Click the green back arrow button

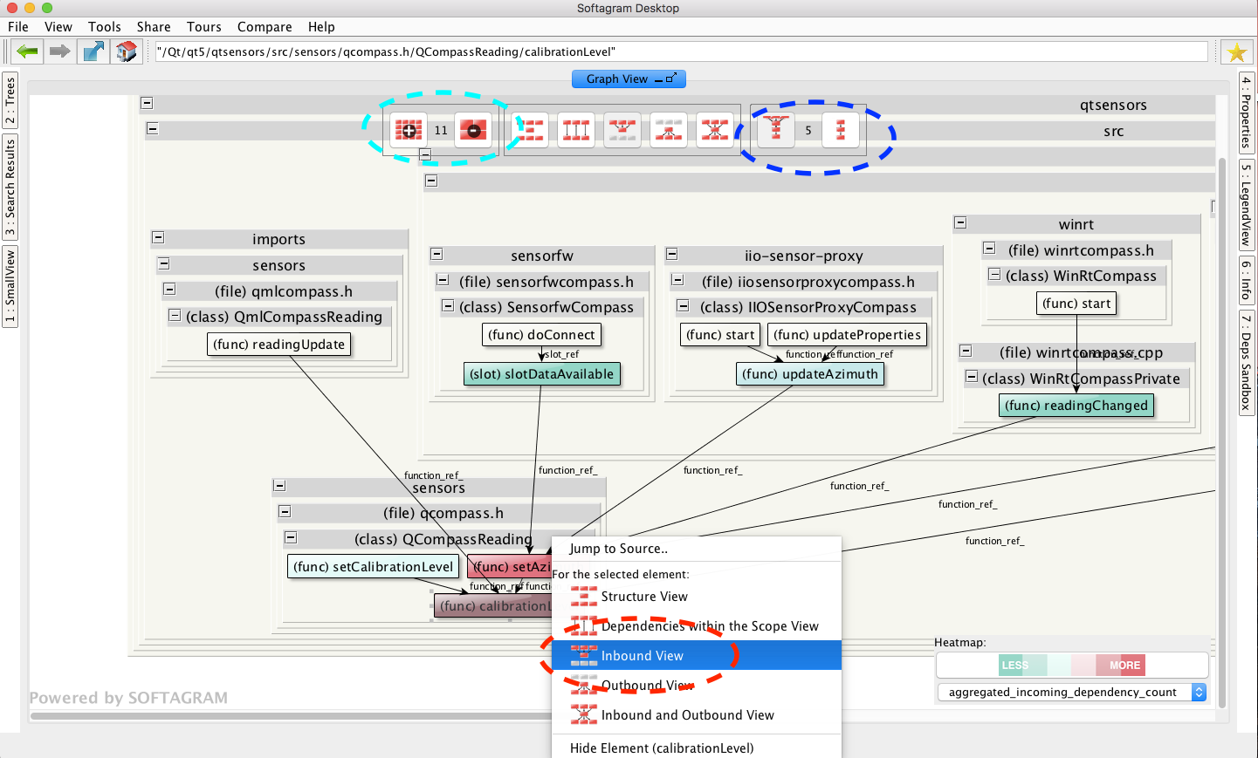pos(28,51)
